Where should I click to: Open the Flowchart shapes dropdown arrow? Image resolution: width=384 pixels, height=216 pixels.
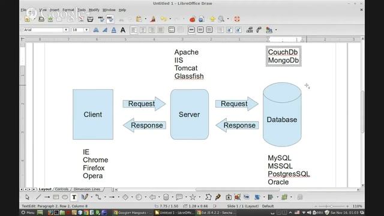pyautogui.click(x=173, y=197)
